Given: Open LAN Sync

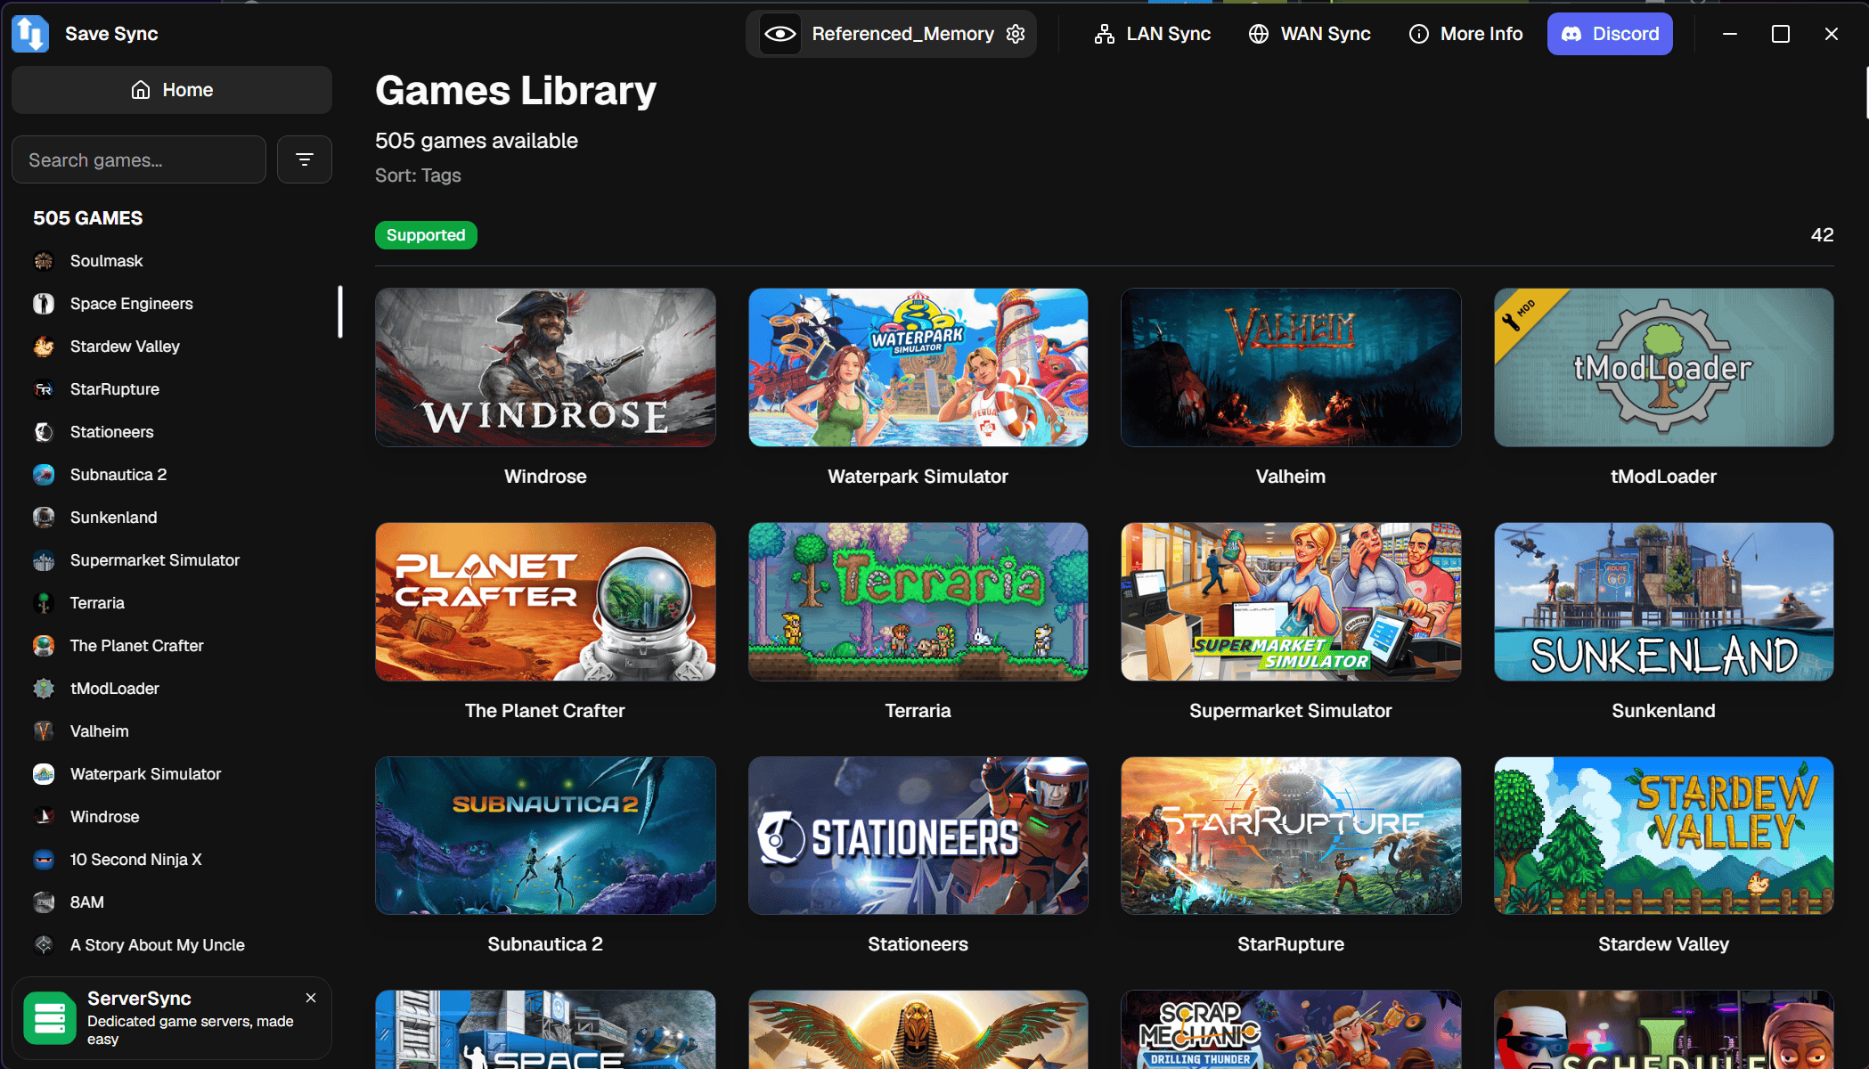Looking at the screenshot, I should point(1152,34).
